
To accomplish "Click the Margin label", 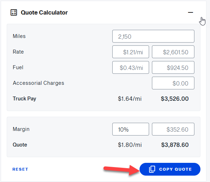I will pyautogui.click(x=21, y=129).
